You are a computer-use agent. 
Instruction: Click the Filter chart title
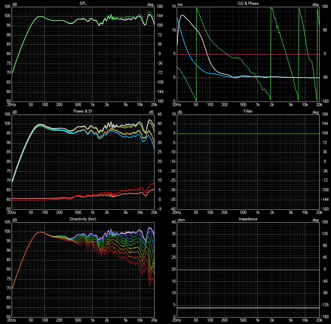248,111
